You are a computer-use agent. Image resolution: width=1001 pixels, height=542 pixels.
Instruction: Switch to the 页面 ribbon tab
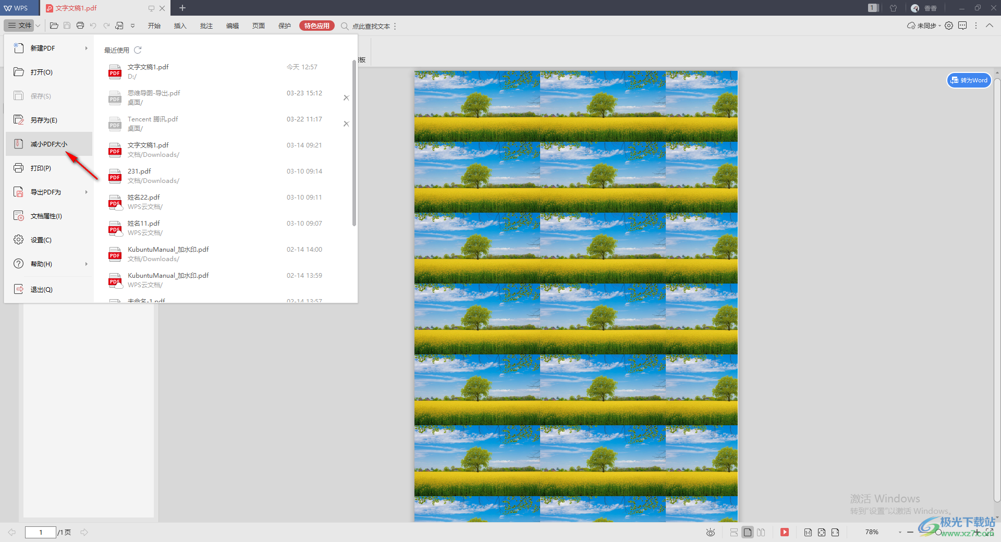click(x=259, y=26)
